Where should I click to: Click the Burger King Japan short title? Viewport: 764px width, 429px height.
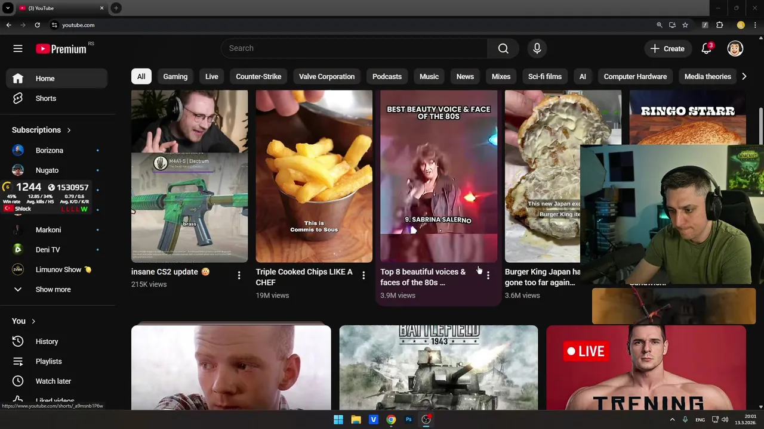(x=542, y=277)
